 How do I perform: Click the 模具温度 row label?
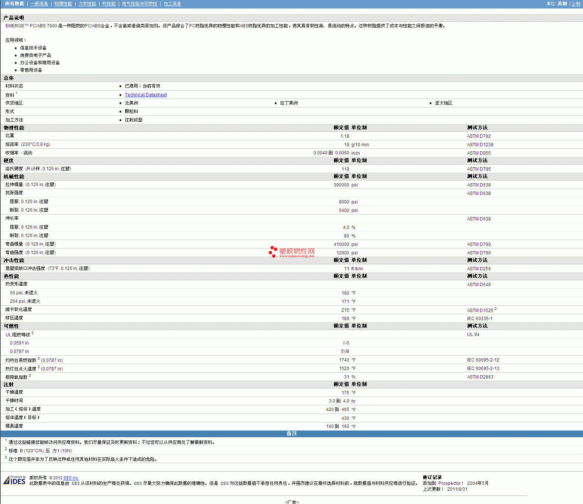pos(14,426)
